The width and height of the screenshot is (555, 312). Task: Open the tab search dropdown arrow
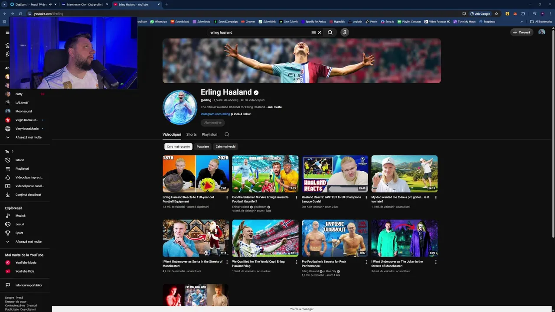coord(4,4)
